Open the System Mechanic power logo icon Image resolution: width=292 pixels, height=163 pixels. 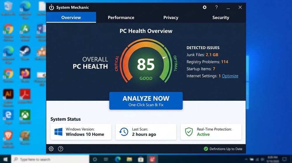(x=51, y=8)
